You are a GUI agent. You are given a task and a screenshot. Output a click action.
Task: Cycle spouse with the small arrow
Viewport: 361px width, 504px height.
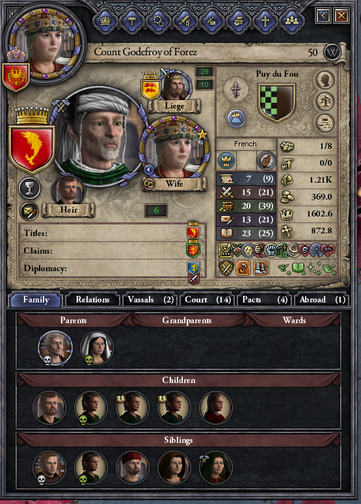point(148,169)
